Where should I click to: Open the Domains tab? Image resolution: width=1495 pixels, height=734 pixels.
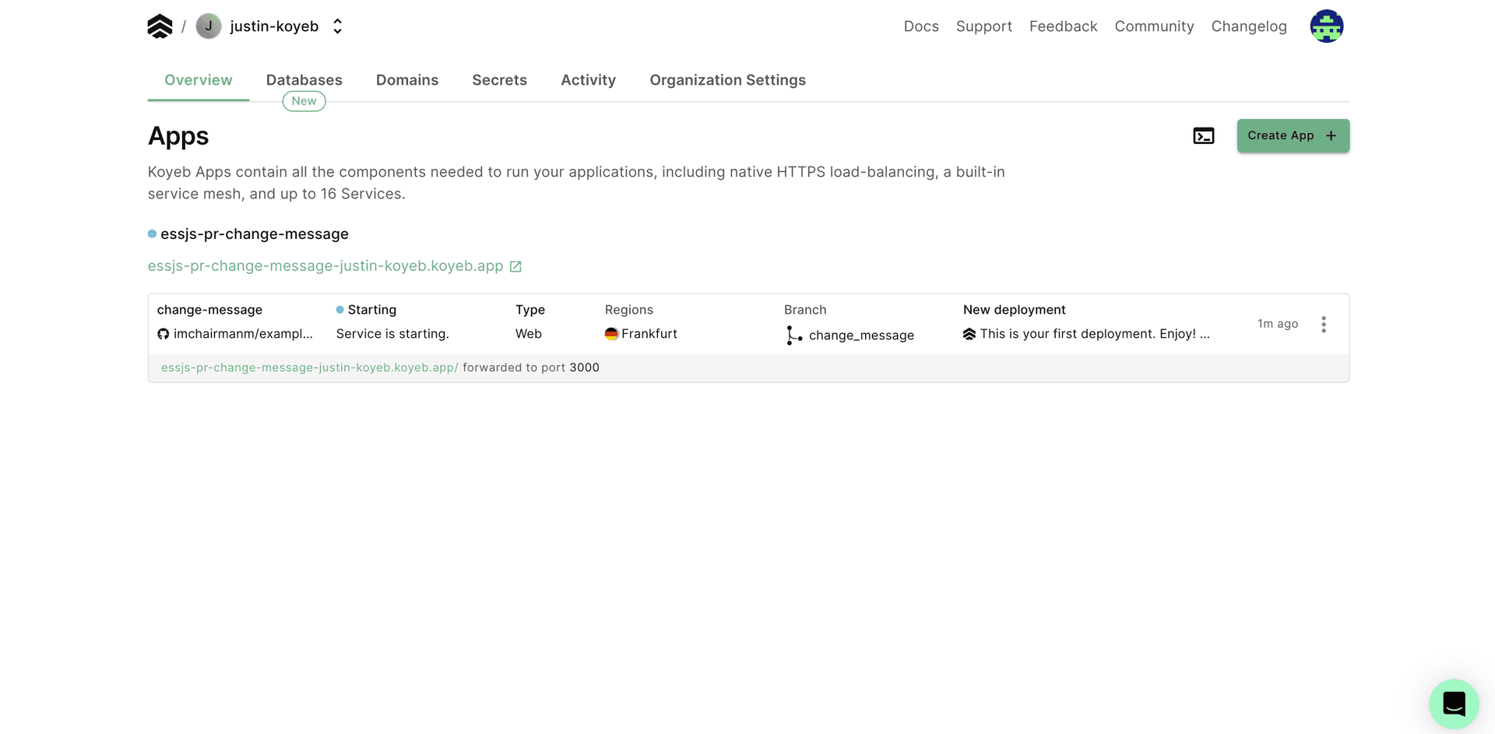[406, 80]
